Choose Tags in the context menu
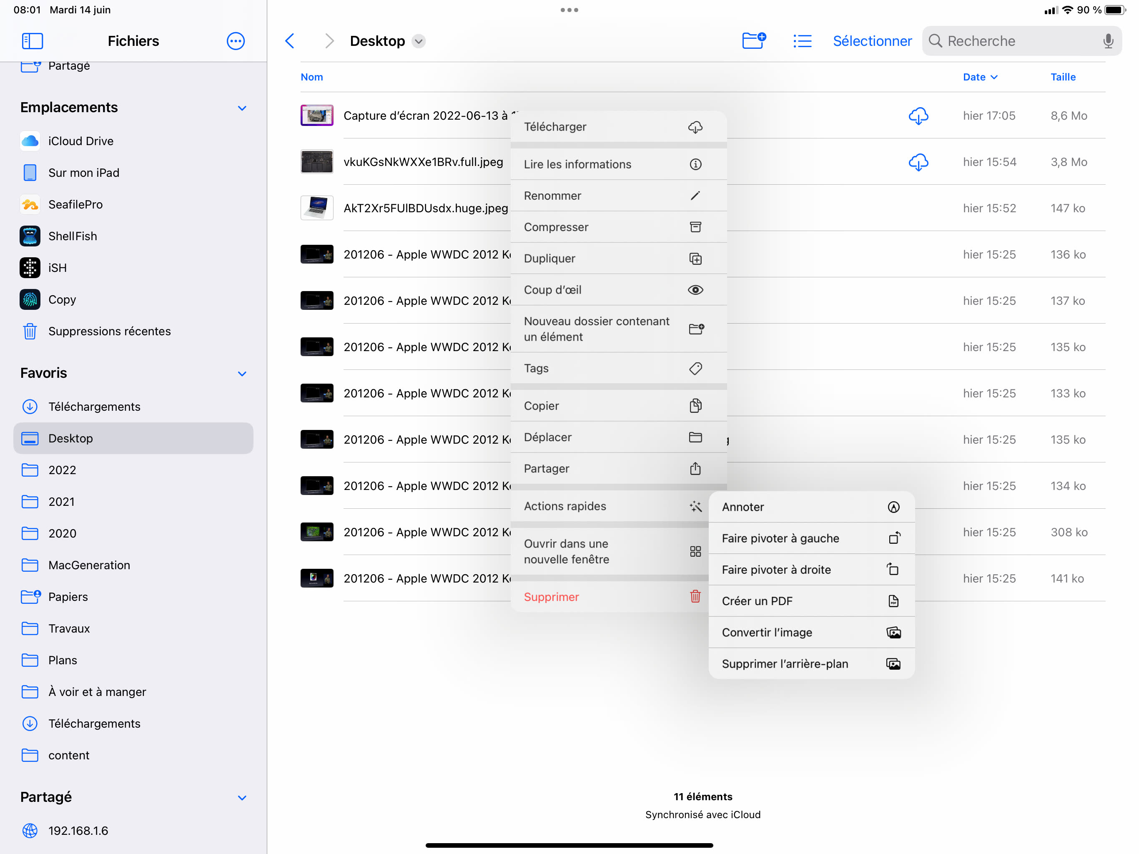Image resolution: width=1139 pixels, height=854 pixels. (x=618, y=368)
